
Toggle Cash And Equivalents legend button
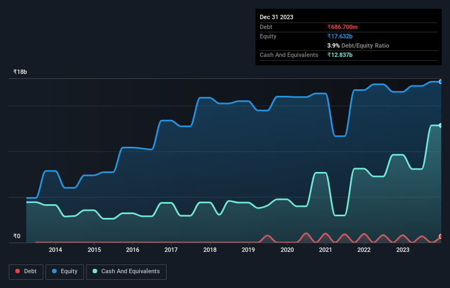pos(126,272)
